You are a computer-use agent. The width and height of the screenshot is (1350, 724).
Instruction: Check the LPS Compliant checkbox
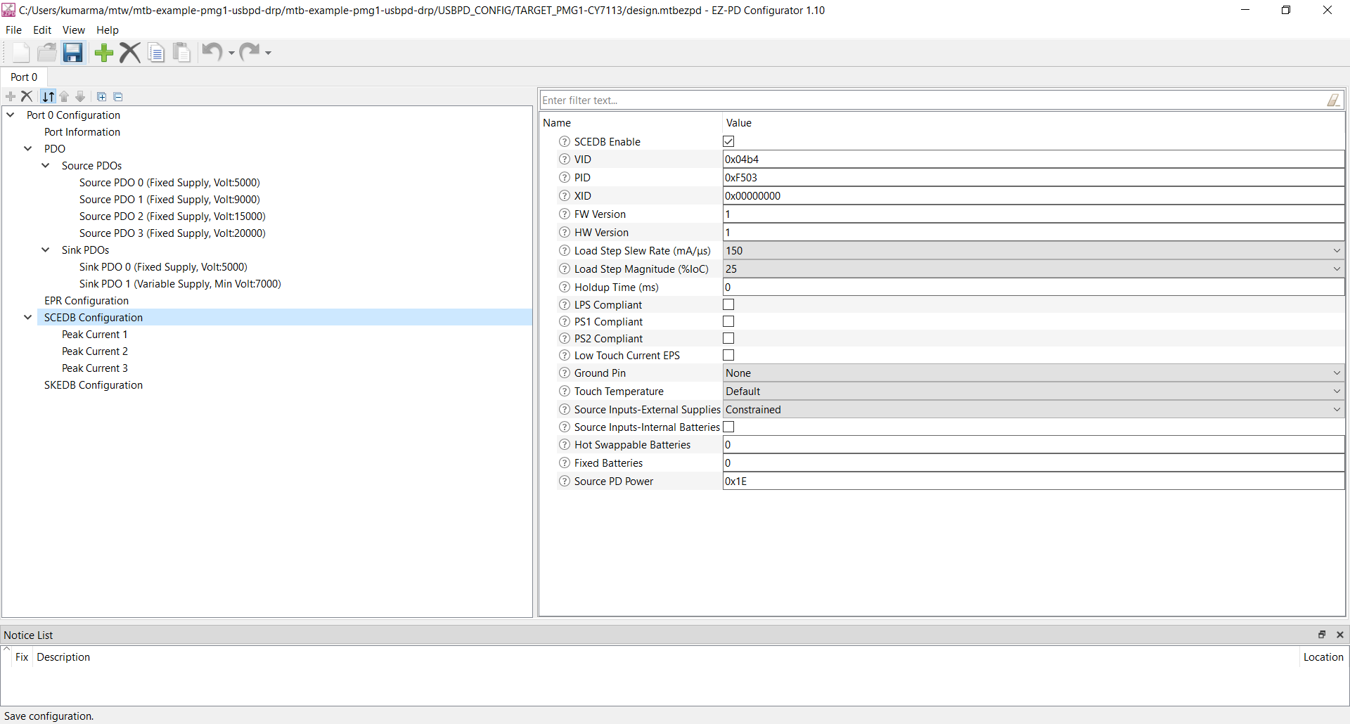(728, 305)
